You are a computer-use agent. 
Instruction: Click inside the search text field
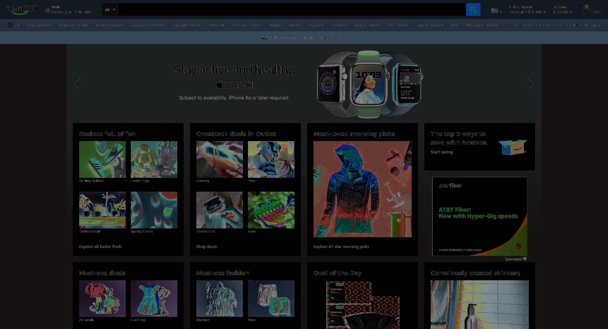[292, 9]
